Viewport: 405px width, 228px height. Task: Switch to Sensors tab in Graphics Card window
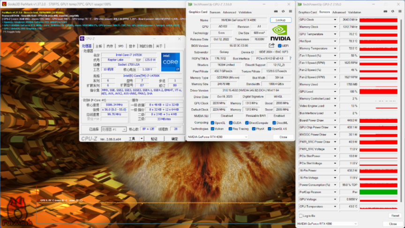pyautogui.click(x=215, y=12)
